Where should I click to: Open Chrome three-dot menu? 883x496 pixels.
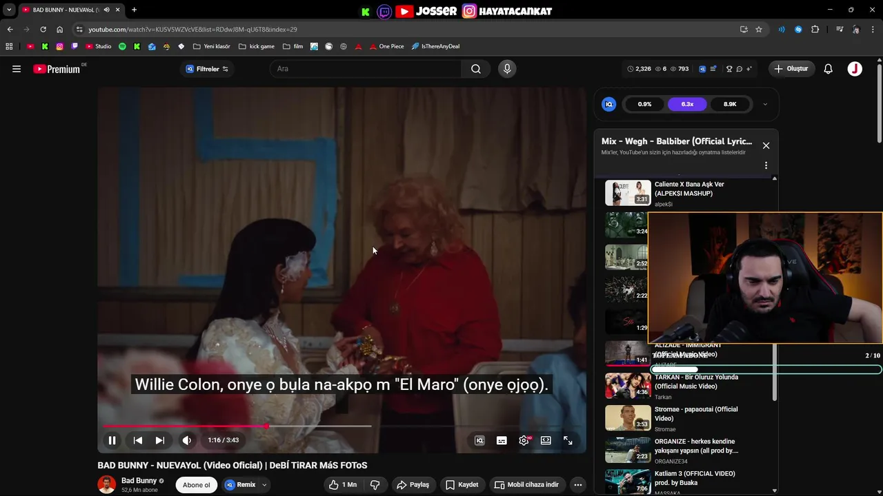[873, 30]
